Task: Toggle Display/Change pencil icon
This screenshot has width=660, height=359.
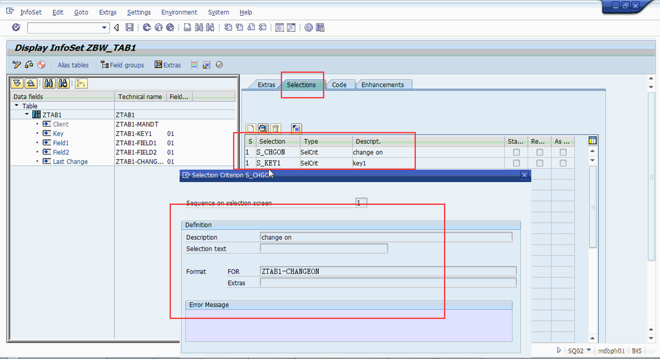Action: point(17,65)
